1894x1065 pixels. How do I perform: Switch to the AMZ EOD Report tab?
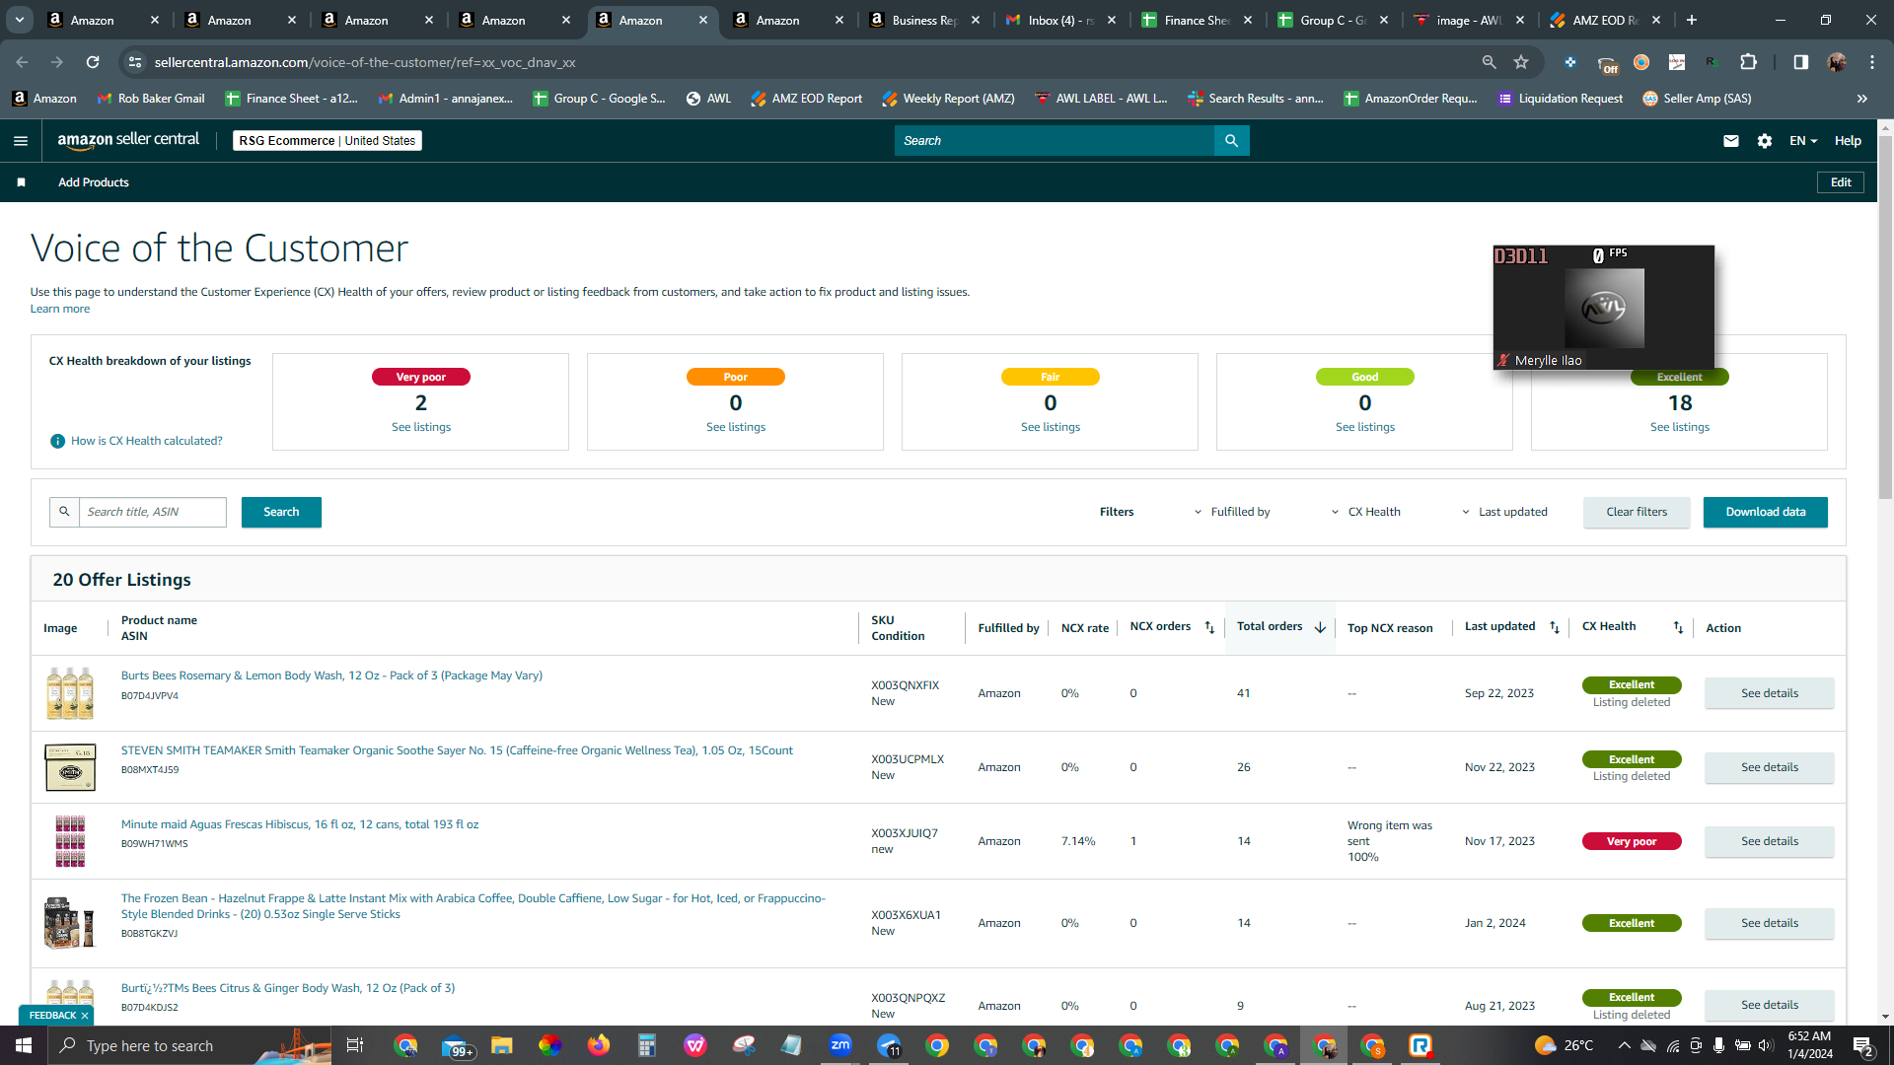1607,20
